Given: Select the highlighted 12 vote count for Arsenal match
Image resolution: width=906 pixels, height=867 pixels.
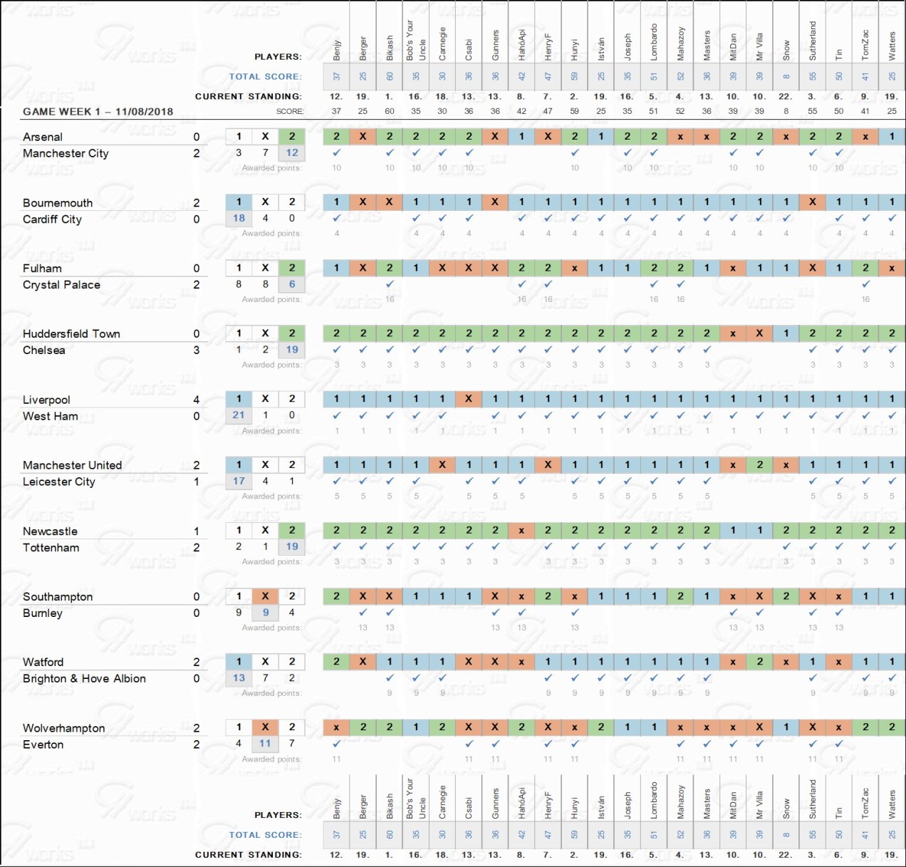Looking at the screenshot, I should (292, 152).
